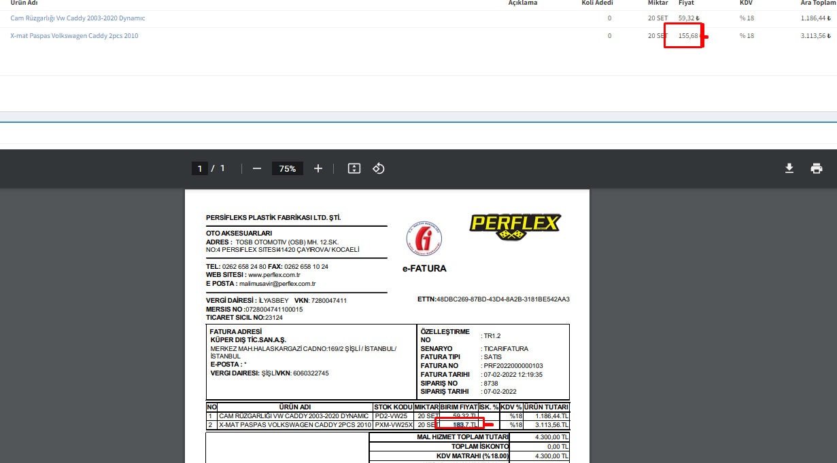The height and width of the screenshot is (463, 837).
Task: Click the red GİB emblem on the invoice
Action: [x=424, y=238]
